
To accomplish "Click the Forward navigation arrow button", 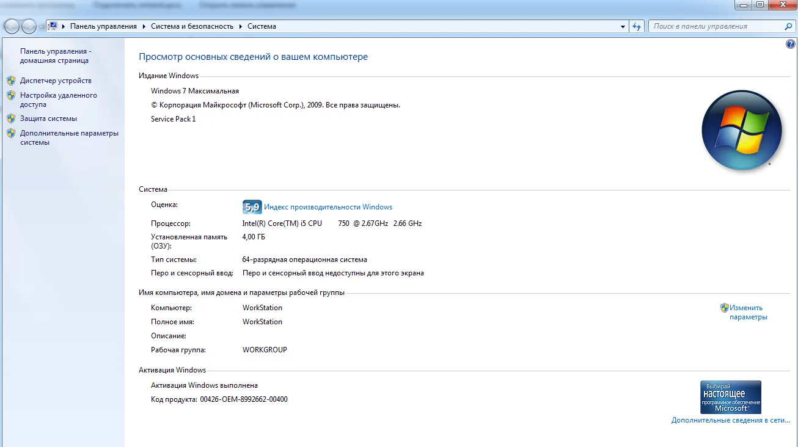I will [29, 26].
